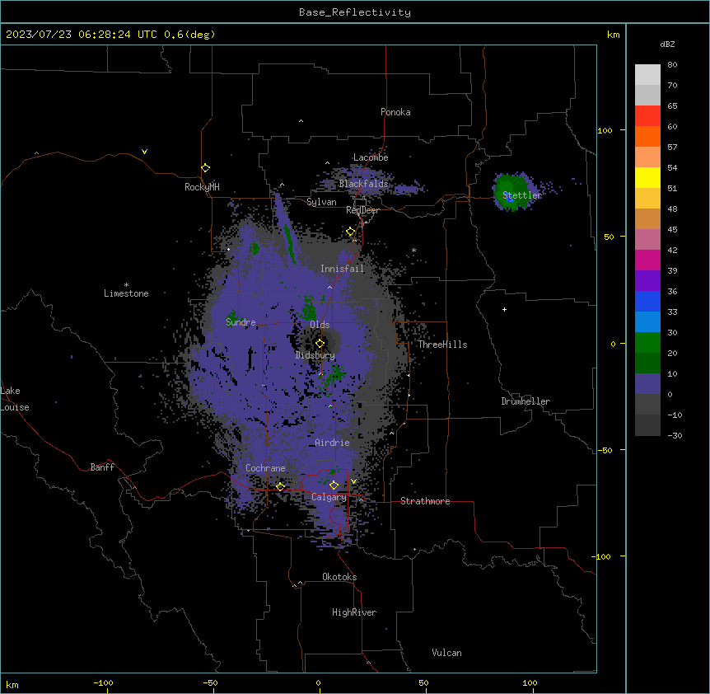This screenshot has width=710, height=694.
Task: Select the Vulcan city label
Action: pos(446,653)
